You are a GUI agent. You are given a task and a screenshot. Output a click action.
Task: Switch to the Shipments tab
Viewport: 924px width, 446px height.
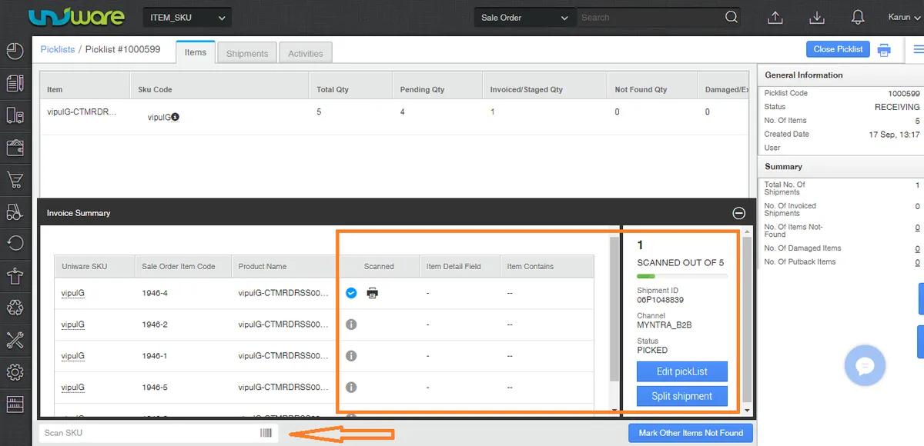[247, 53]
